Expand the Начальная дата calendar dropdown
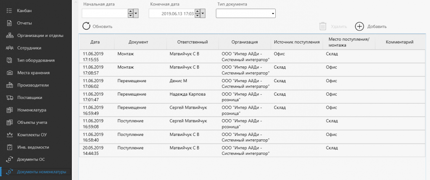Viewport: 430px width, 180px height. [x=136, y=13]
